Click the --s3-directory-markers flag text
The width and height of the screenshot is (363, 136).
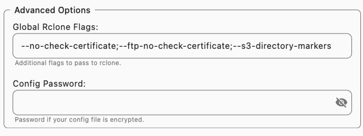282,46
